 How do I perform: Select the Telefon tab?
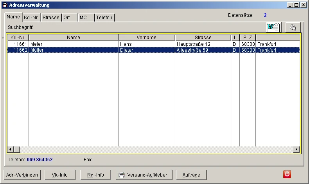point(104,18)
